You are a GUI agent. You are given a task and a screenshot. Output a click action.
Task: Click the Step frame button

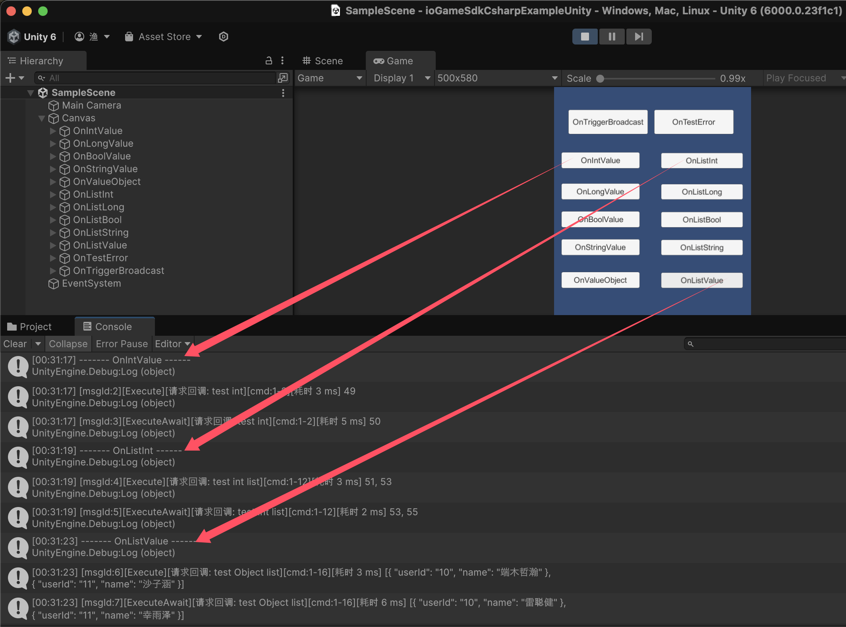click(639, 37)
